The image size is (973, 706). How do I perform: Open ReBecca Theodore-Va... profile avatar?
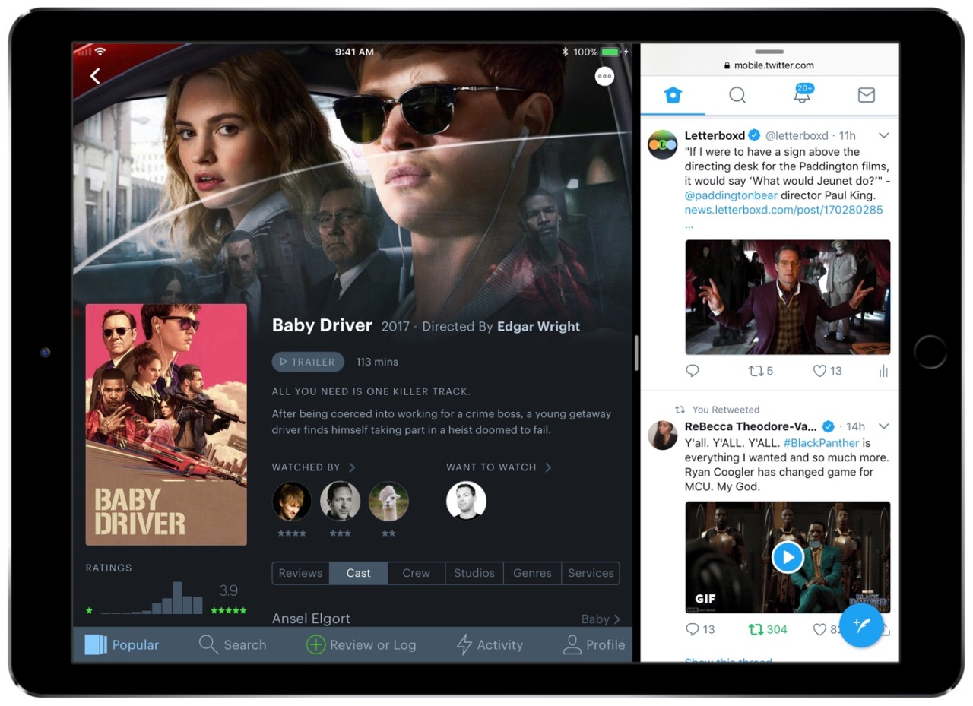click(662, 435)
